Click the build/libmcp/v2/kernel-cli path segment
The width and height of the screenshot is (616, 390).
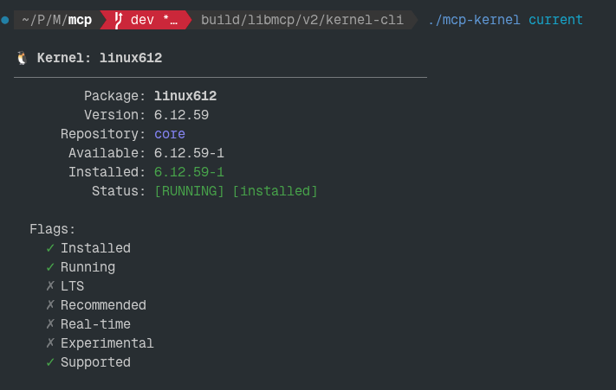click(302, 19)
